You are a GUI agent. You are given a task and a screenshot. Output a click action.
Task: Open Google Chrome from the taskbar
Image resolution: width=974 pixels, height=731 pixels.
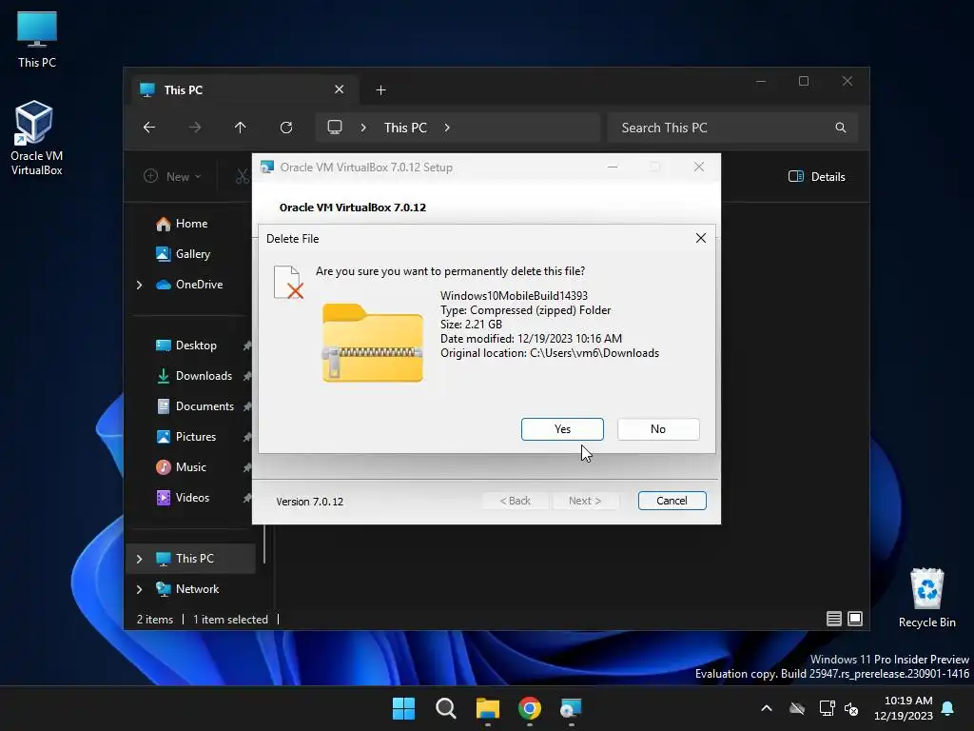tap(529, 708)
